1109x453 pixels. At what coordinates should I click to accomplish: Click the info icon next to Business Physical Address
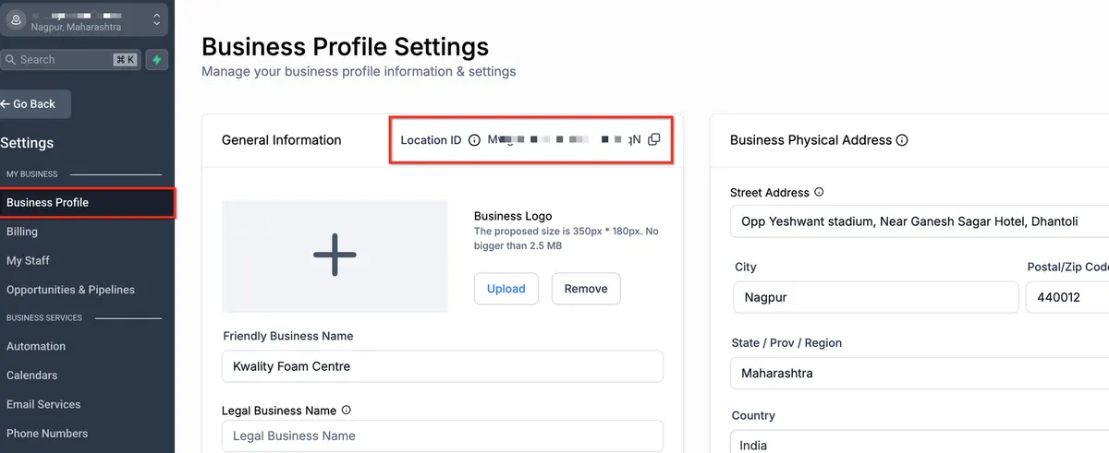tap(902, 140)
